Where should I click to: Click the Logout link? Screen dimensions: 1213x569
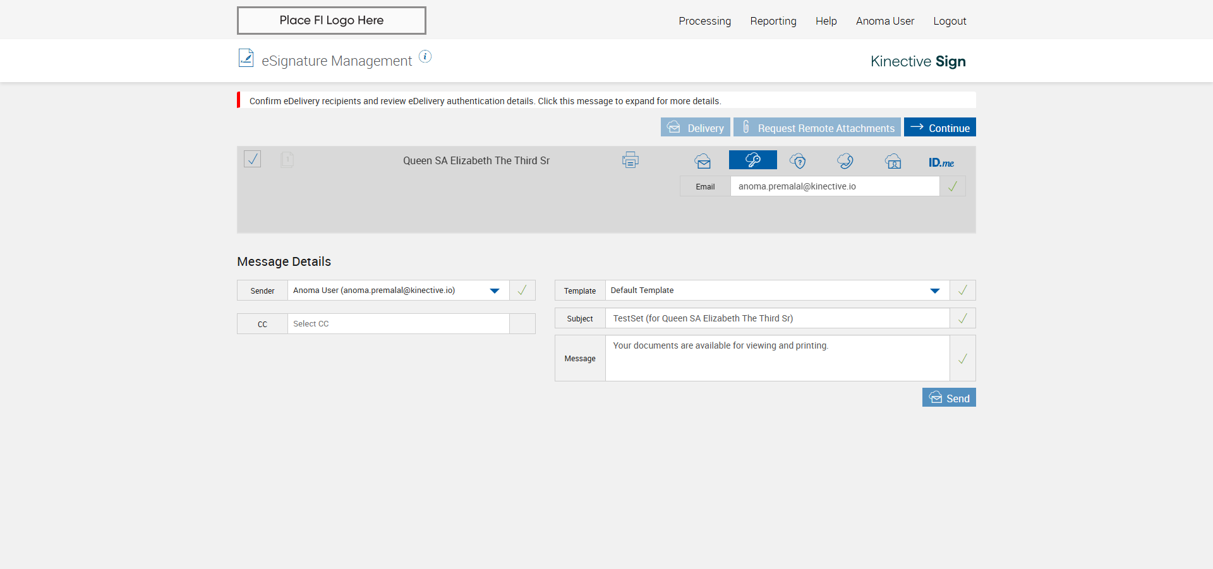[x=950, y=21]
